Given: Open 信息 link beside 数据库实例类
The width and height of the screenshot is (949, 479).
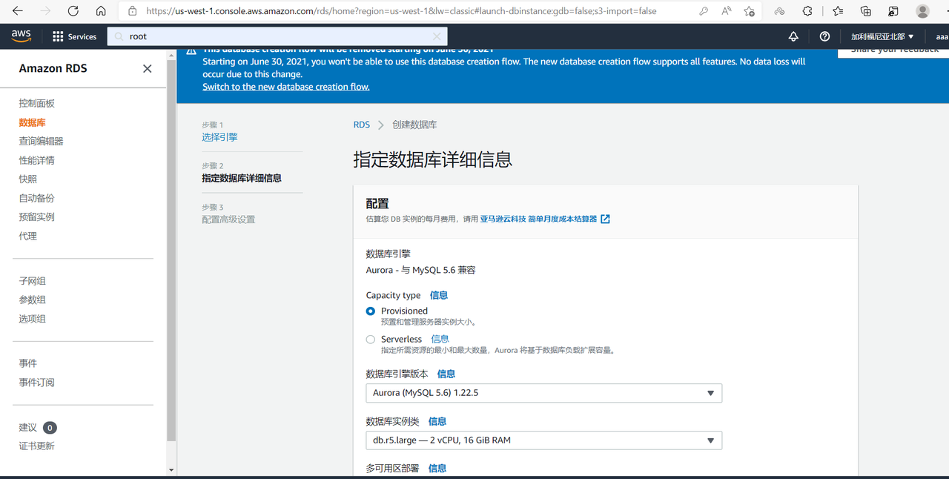Looking at the screenshot, I should click(x=437, y=421).
